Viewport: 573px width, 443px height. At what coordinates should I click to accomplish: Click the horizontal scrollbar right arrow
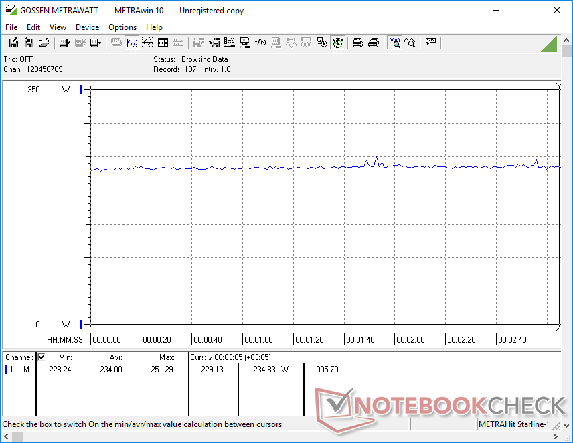[556, 436]
